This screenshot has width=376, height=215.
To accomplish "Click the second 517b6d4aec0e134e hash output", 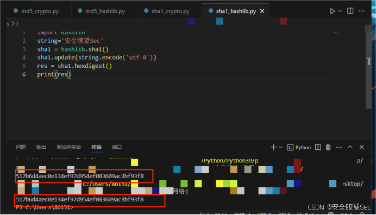I will pyautogui.click(x=80, y=199).
